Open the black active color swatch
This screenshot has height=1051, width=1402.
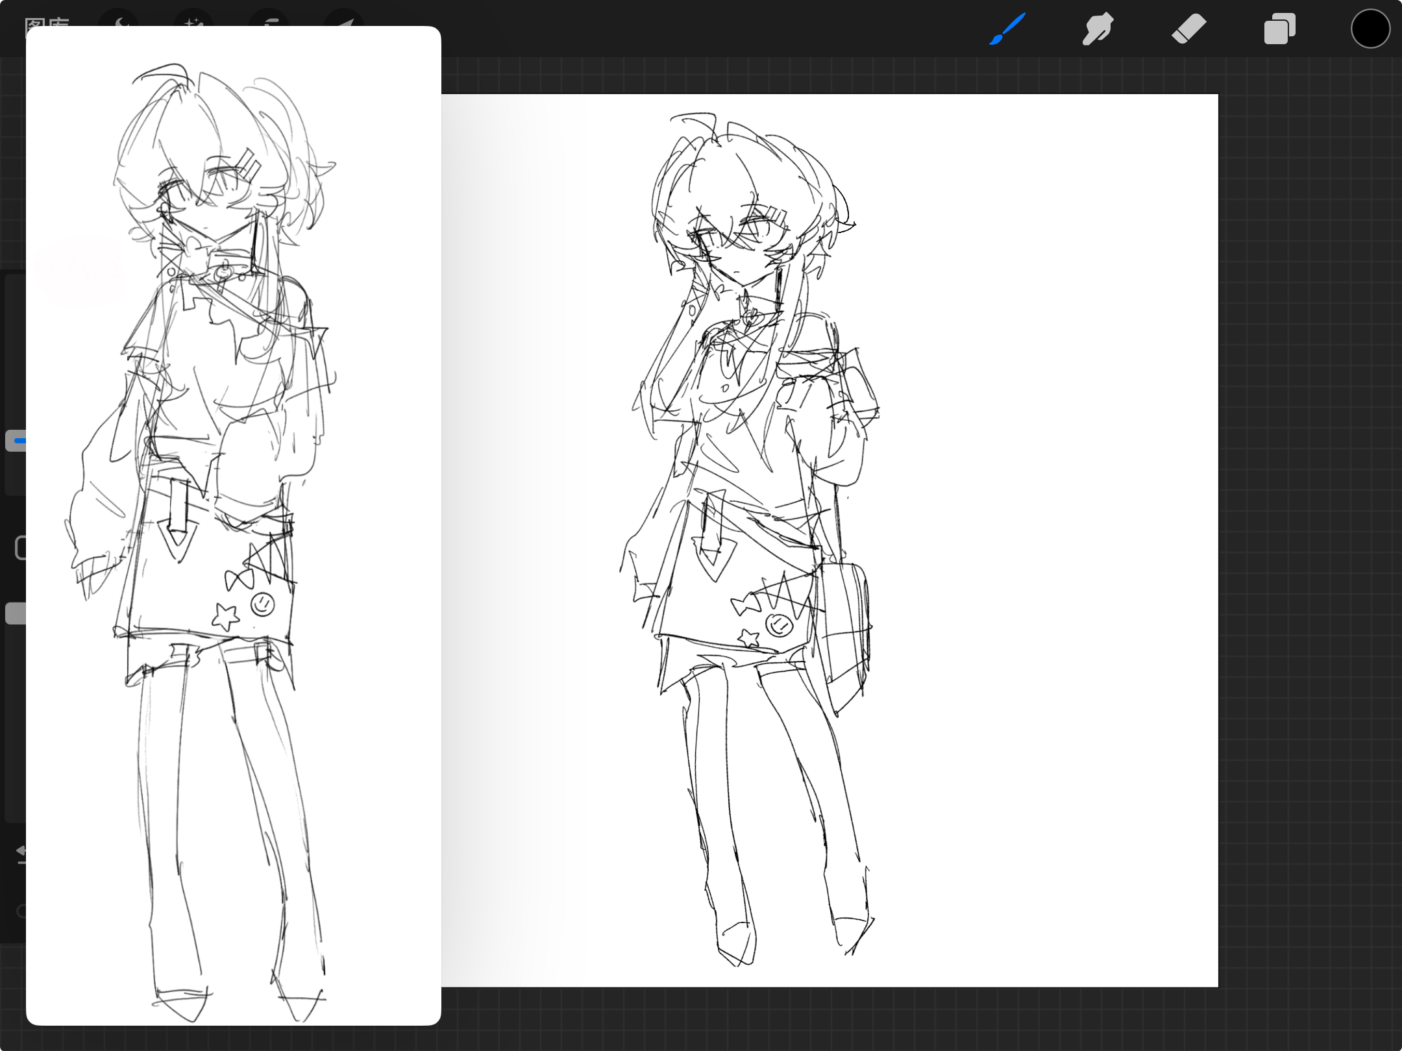pyautogui.click(x=1370, y=29)
